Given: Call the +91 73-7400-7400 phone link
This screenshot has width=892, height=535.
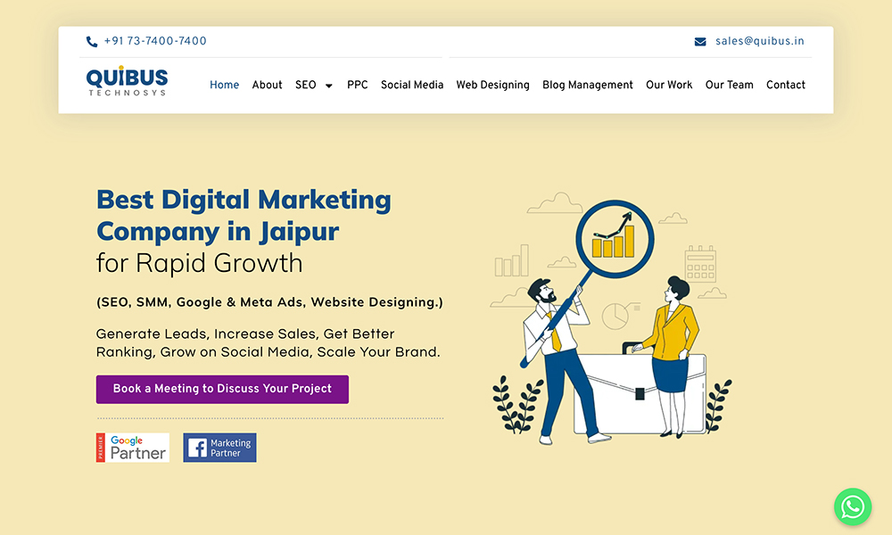Looking at the screenshot, I should click(155, 41).
